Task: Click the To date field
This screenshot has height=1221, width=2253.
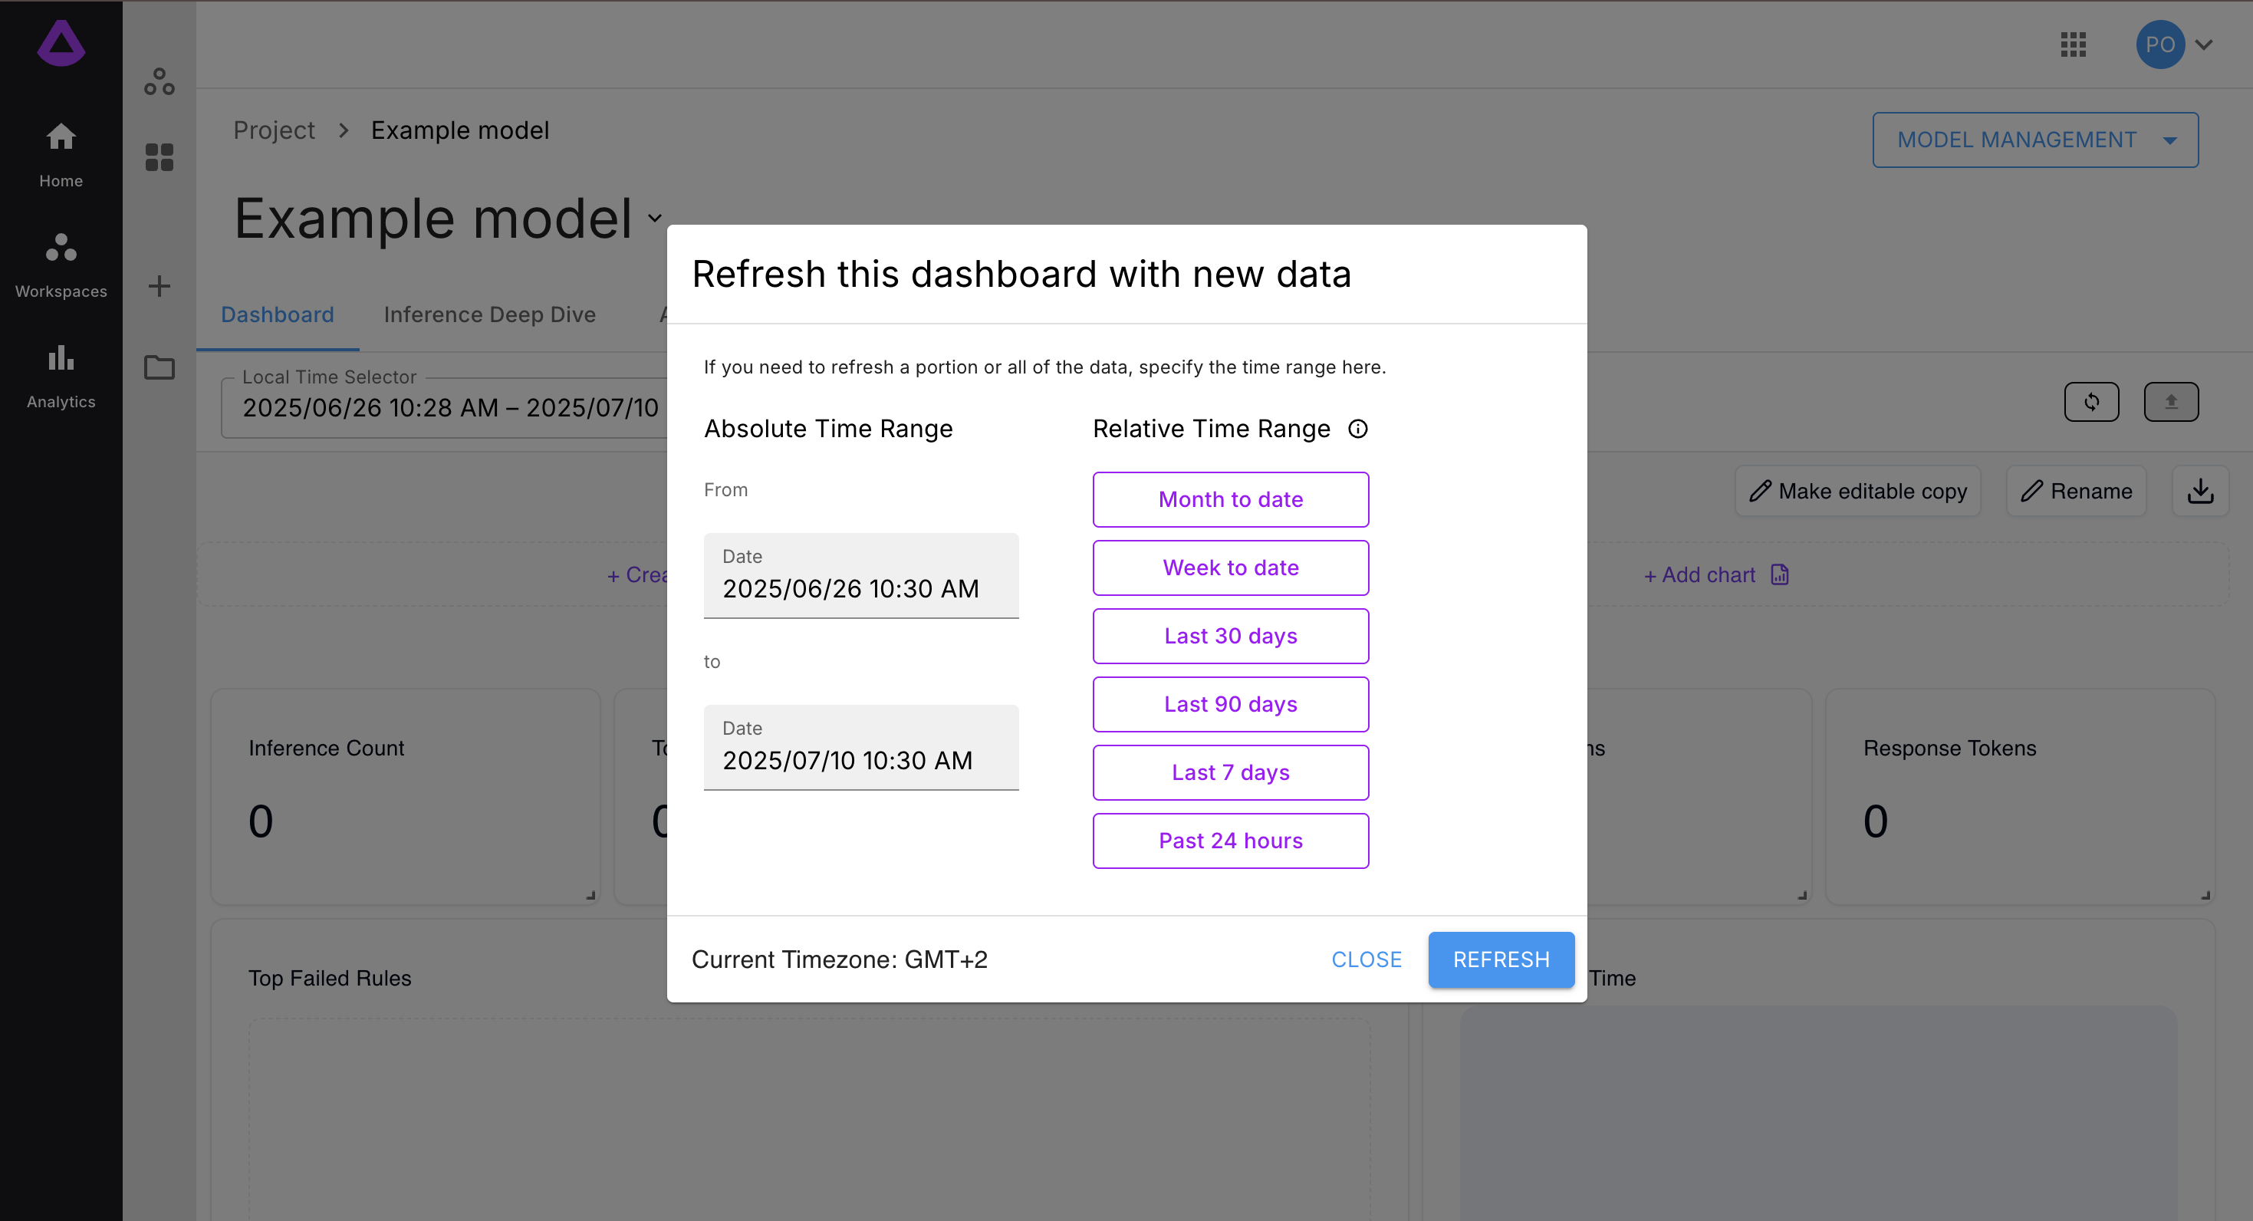Action: (860, 748)
